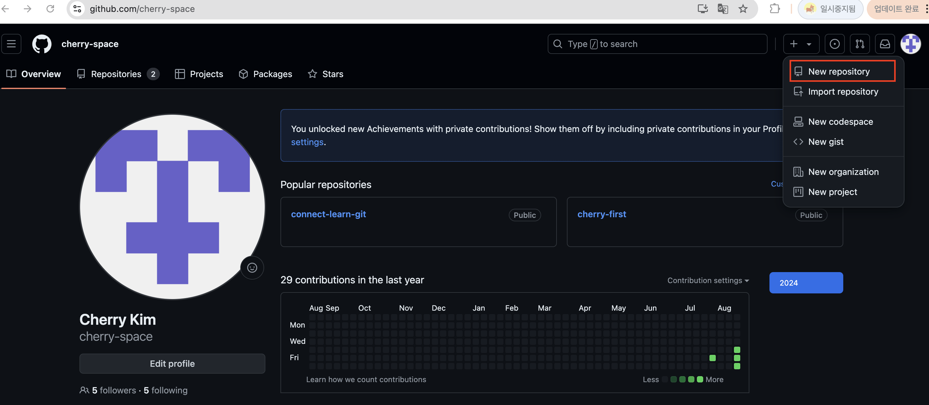
Task: Open the hamburger navigation menu
Action: [11, 44]
